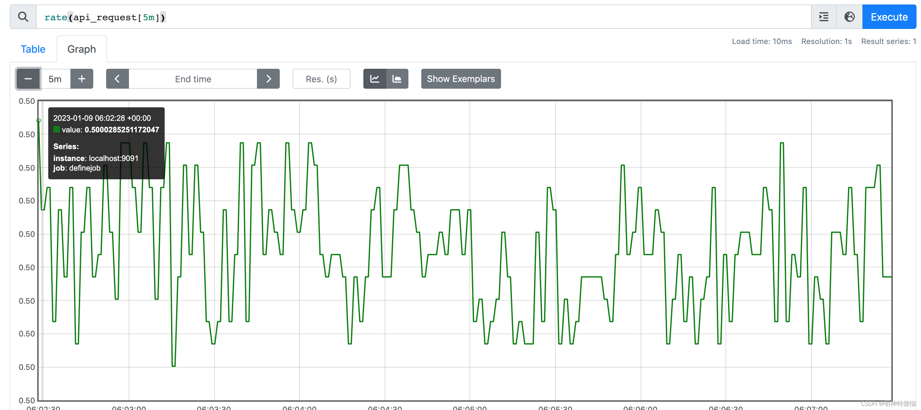The height and width of the screenshot is (410, 921).
Task: Click the 06:03:00 x-axis label
Action: pyautogui.click(x=129, y=407)
